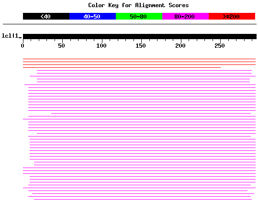258x201 pixels.
Task: Click the black query sequence bar
Action: point(140,36)
